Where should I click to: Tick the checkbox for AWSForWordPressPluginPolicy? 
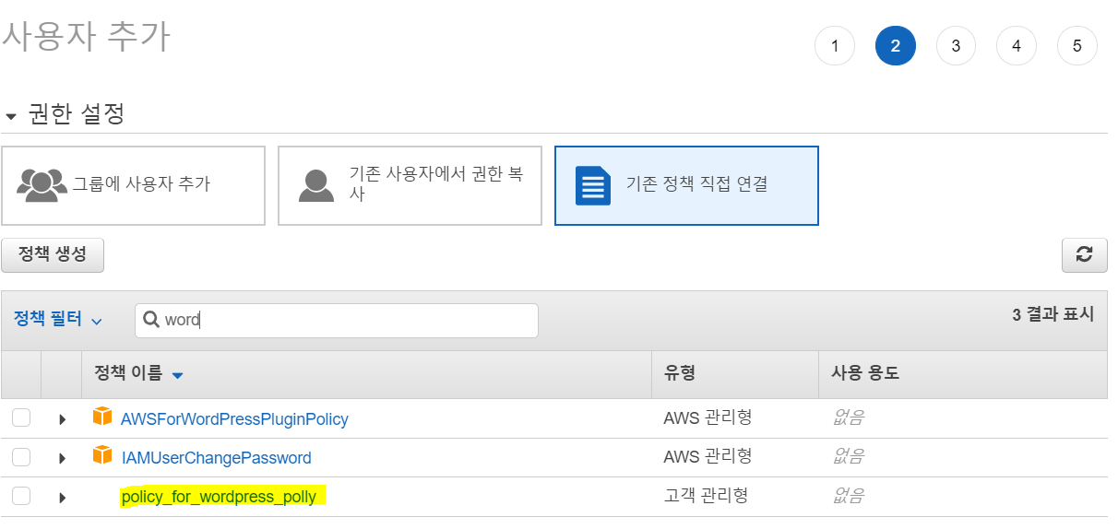click(x=21, y=418)
